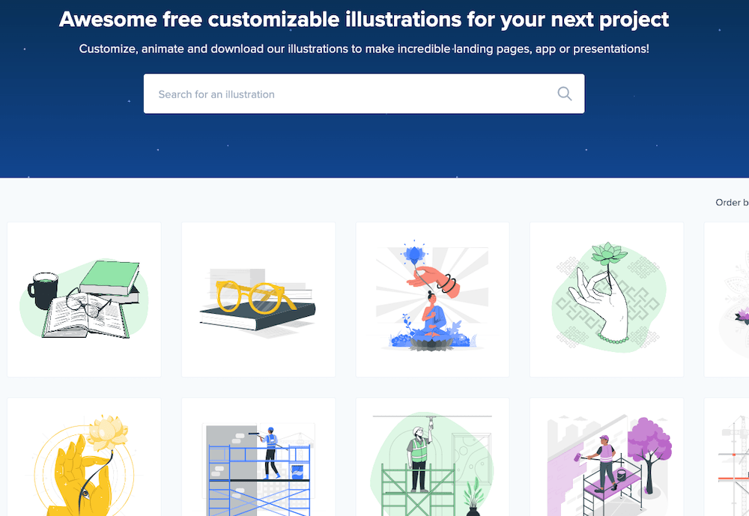749x516 pixels.
Task: Choose the purple wall painter illustration
Action: [x=607, y=458]
